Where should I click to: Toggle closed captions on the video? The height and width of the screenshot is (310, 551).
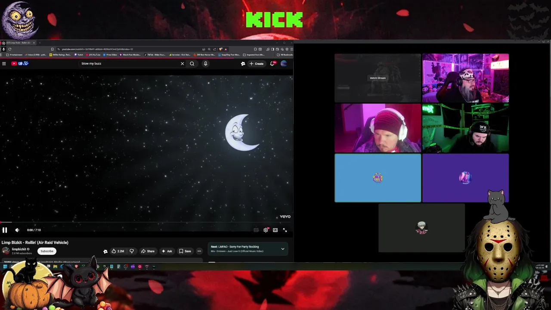(x=256, y=230)
